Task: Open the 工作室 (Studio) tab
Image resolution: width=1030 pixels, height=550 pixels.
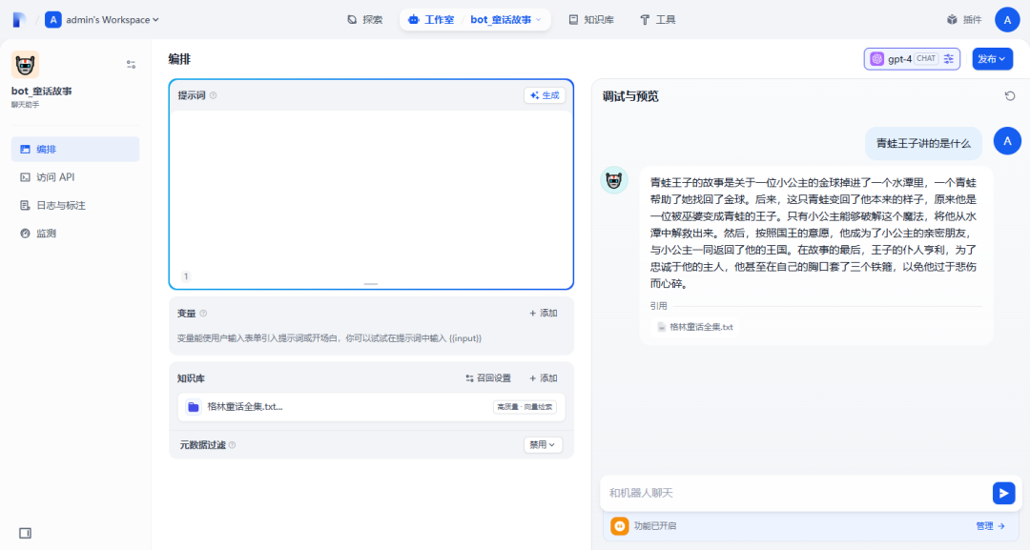Action: tap(431, 20)
